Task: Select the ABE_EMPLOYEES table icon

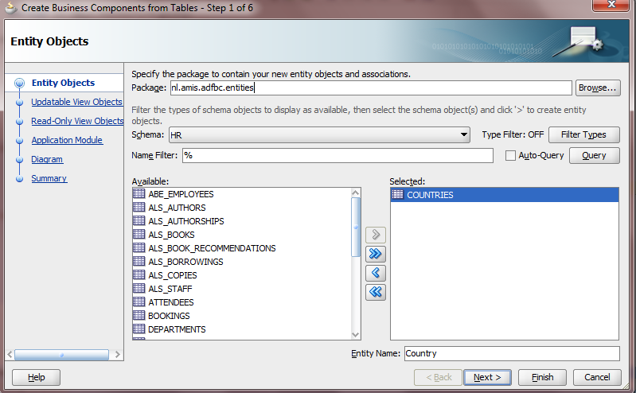Action: (x=139, y=194)
